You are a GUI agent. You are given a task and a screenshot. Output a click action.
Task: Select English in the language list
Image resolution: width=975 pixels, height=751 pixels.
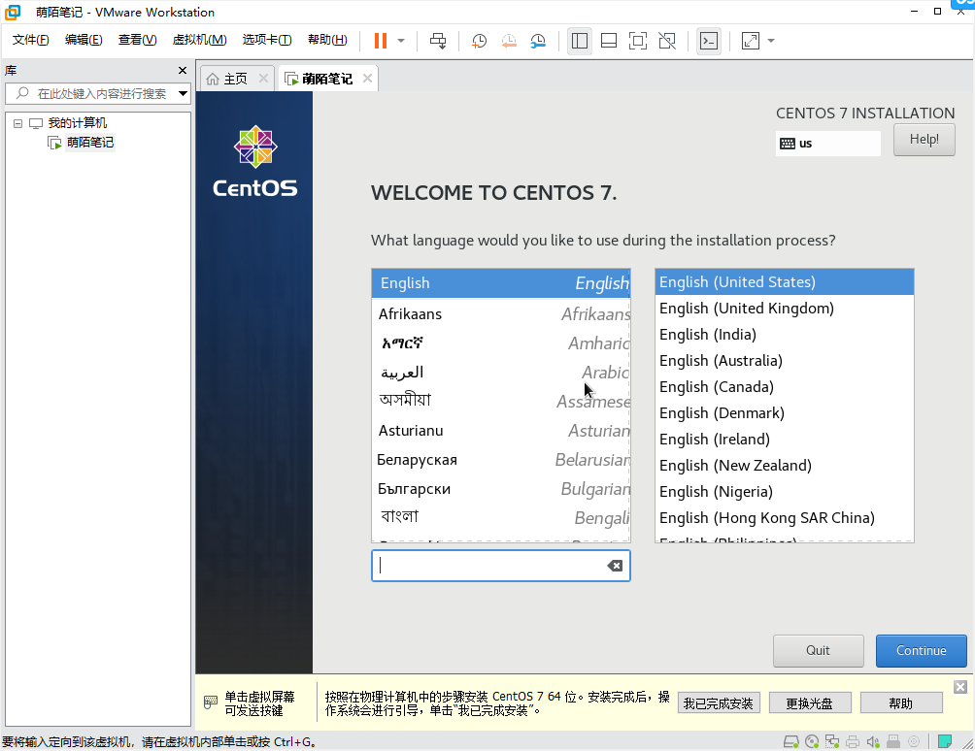click(501, 283)
